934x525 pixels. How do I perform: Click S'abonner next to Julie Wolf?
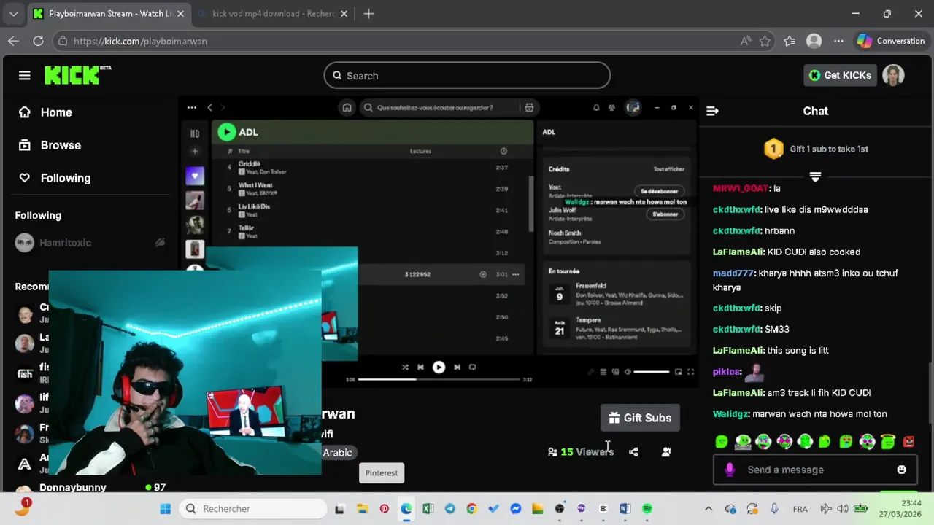coord(665,214)
